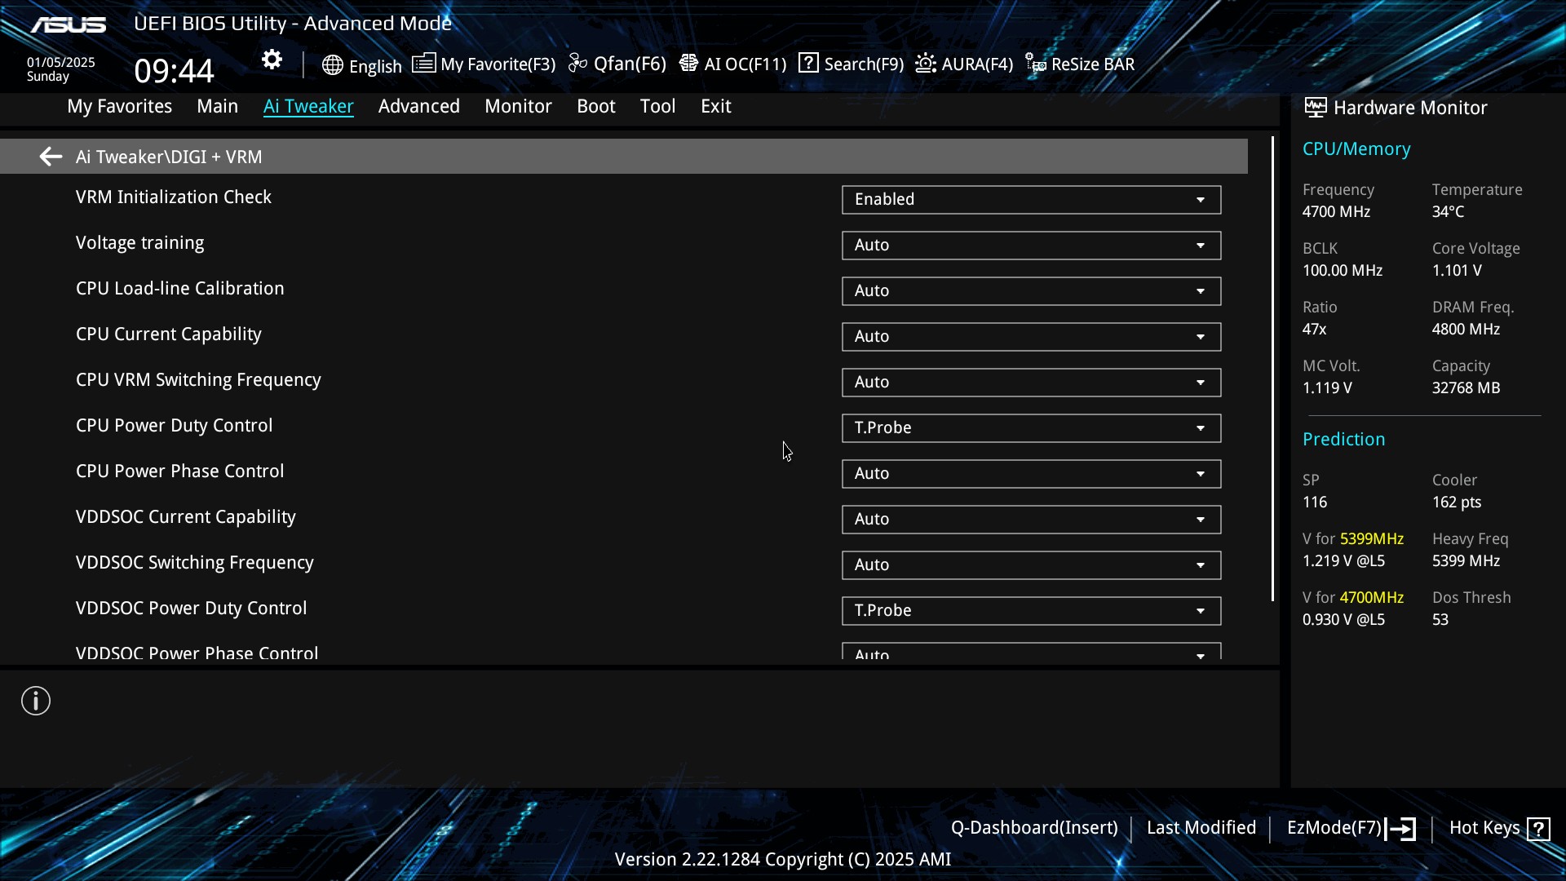Open VRM Initialization Check dropdown
The height and width of the screenshot is (881, 1566).
point(1031,200)
